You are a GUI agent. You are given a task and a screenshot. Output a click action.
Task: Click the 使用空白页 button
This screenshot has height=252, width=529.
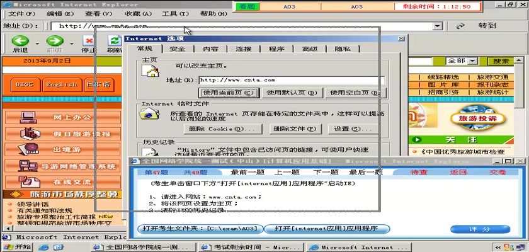point(355,93)
